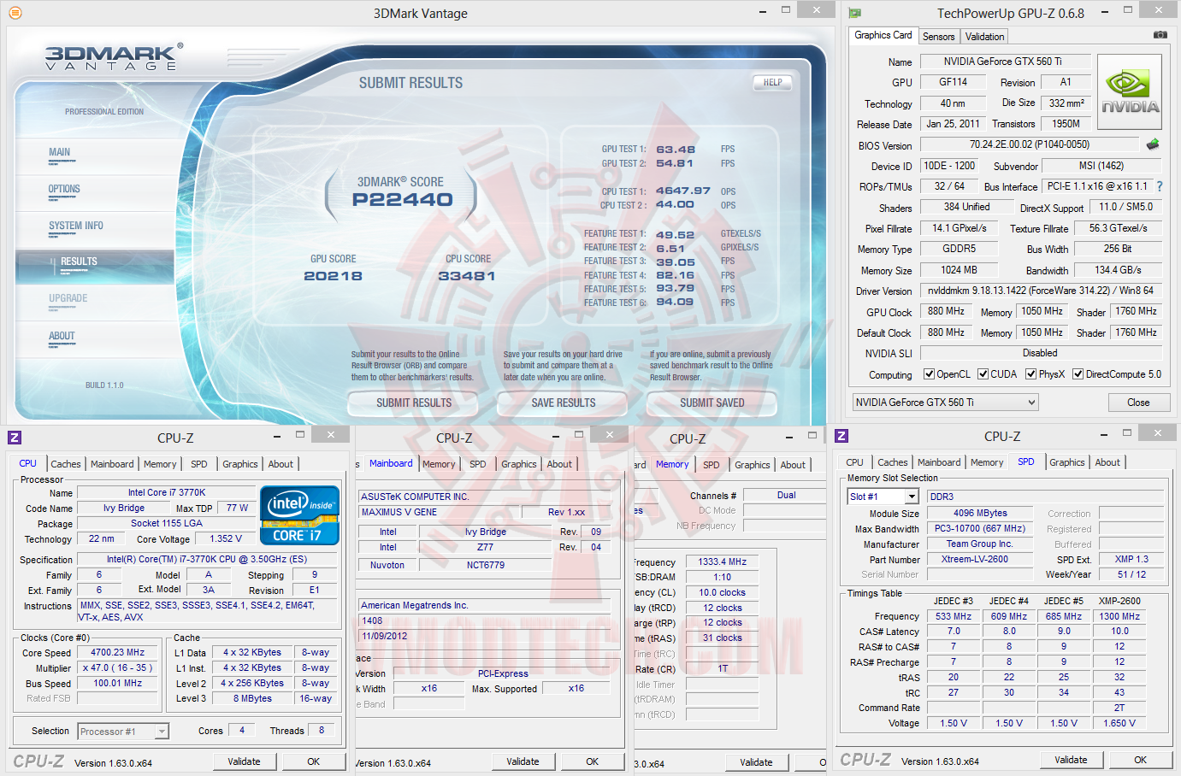Open Main in the 3DMark Vantage sidebar
The image size is (1181, 776).
pos(60,154)
